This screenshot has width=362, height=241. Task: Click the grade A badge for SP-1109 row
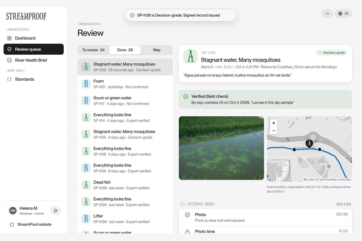[86, 134]
